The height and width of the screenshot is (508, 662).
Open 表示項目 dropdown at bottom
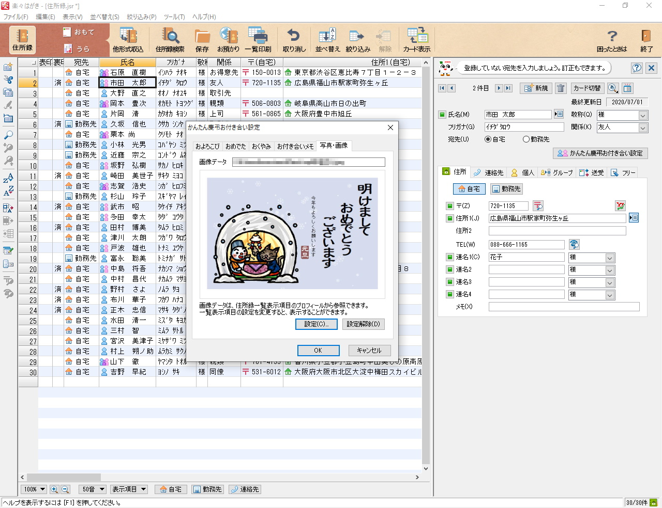tap(129, 489)
